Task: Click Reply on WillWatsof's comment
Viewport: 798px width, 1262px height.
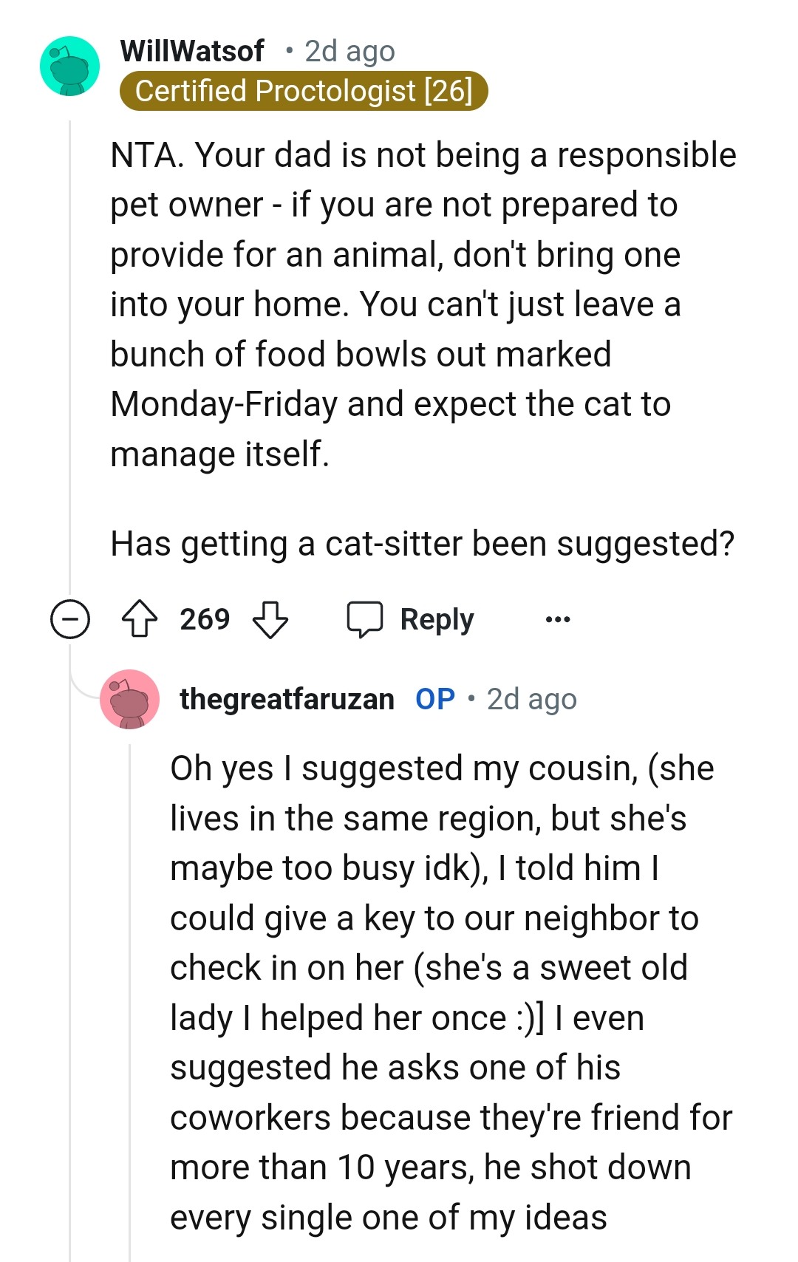Action: click(x=436, y=619)
